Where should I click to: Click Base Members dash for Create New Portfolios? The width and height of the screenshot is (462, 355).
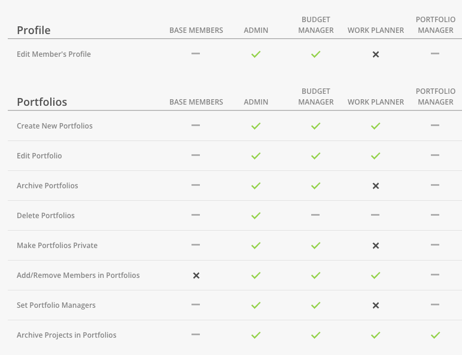[x=196, y=125]
